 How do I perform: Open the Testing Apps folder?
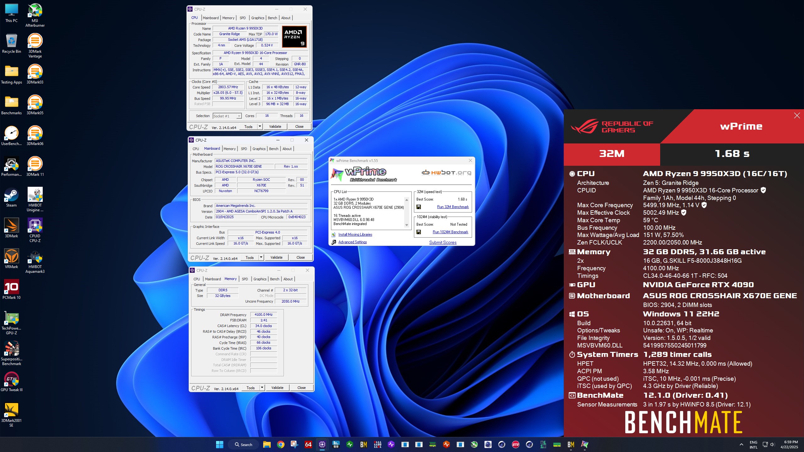(x=11, y=74)
